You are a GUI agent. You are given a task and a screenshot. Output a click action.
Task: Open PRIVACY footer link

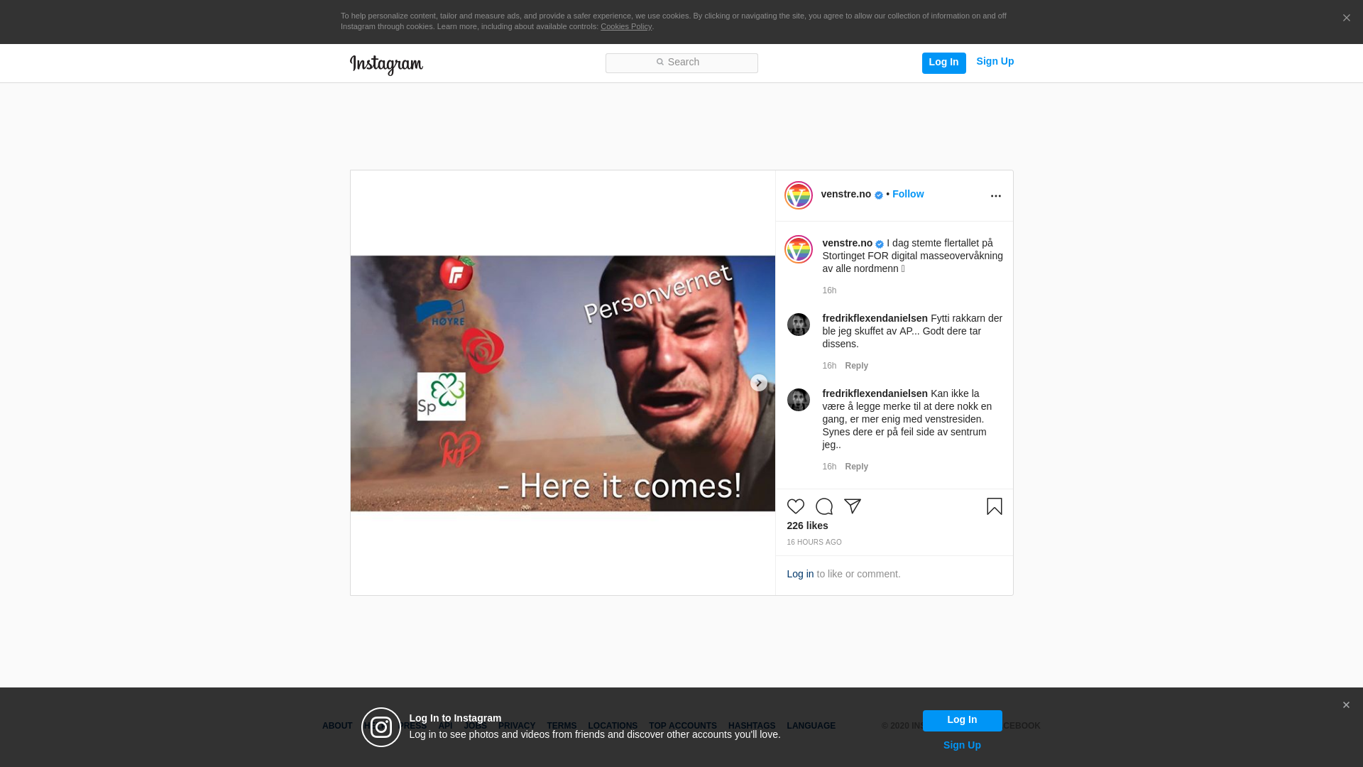[517, 726]
